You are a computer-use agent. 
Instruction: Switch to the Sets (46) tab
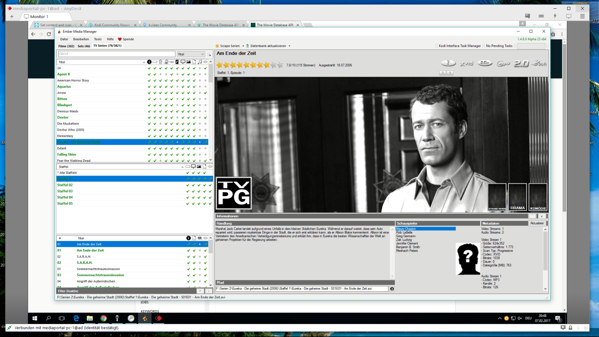click(x=84, y=46)
